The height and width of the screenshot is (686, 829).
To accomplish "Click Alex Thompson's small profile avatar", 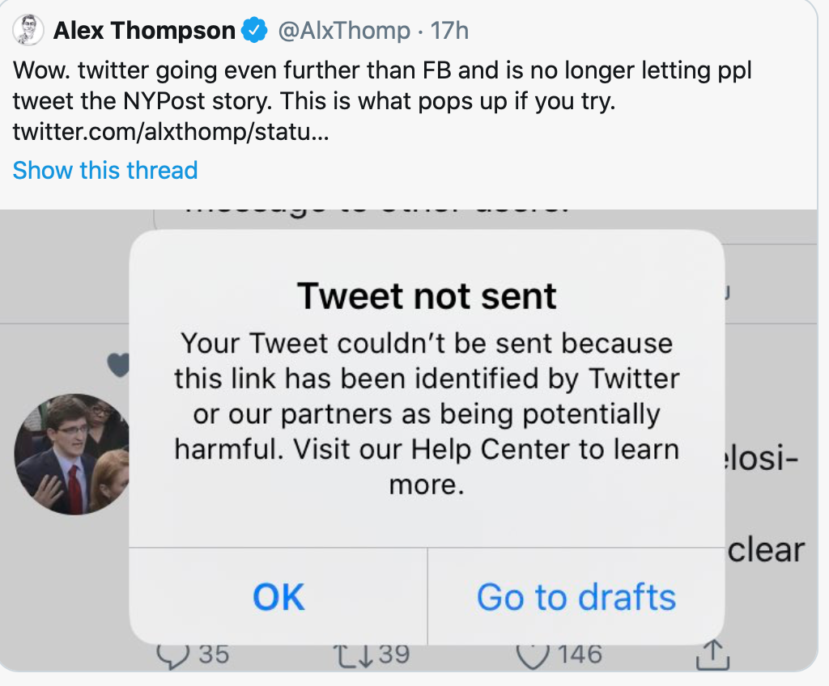I will 28,31.
